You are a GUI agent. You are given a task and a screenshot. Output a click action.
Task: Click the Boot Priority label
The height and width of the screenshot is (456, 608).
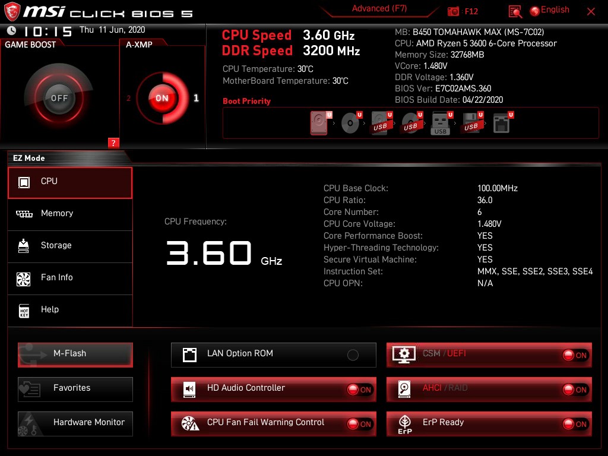(x=246, y=101)
